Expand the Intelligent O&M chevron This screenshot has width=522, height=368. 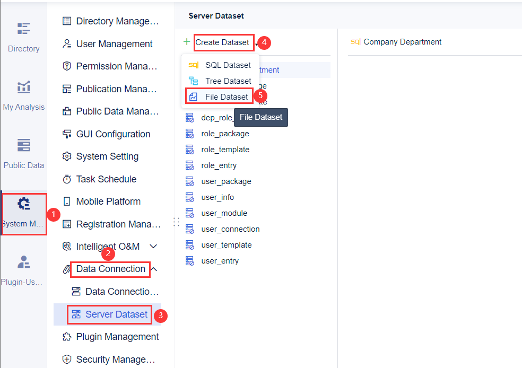point(154,247)
